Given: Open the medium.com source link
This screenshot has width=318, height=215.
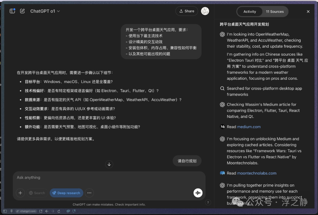Looking at the screenshot, I should click(x=249, y=127).
